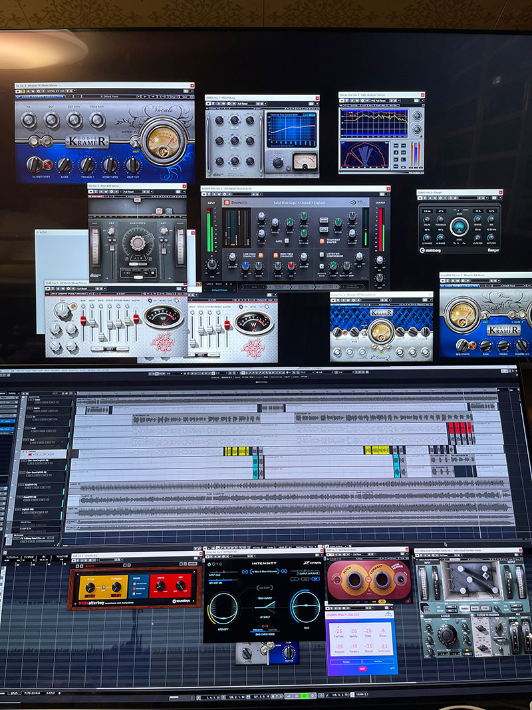The height and width of the screenshot is (710, 532).
Task: Click the VU meter in Kramer Bass plugin
Action: click(462, 313)
